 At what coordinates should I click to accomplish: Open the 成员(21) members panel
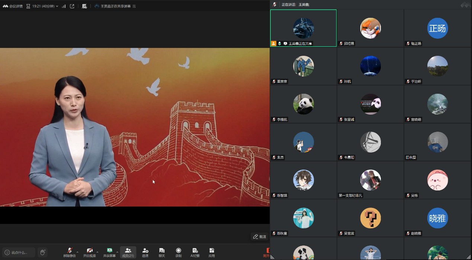(128, 252)
